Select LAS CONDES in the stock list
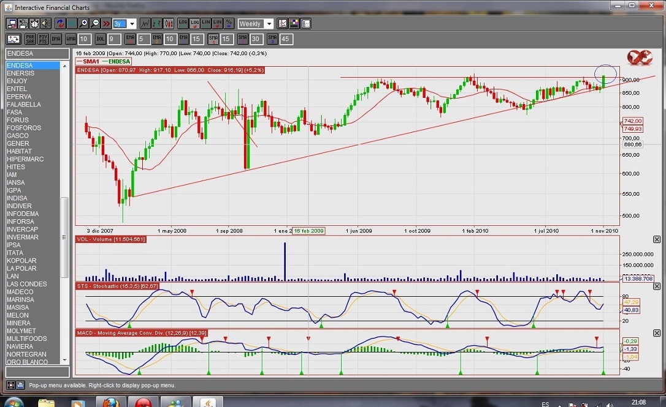The width and height of the screenshot is (666, 407). [33, 284]
